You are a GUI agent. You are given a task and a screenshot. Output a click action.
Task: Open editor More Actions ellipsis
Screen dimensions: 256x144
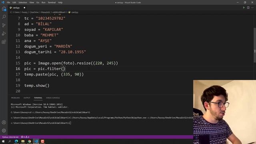coord(252,8)
